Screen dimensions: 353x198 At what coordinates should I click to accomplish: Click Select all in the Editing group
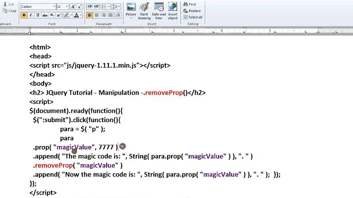point(193,17)
